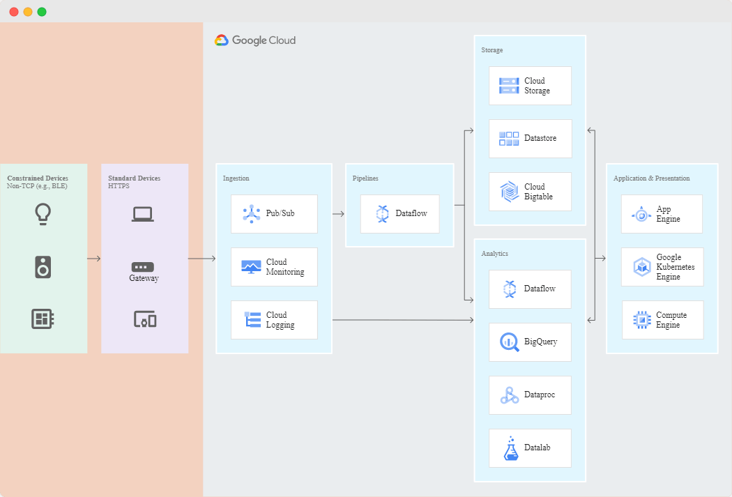Minimize the window with yellow button

pyautogui.click(x=28, y=12)
